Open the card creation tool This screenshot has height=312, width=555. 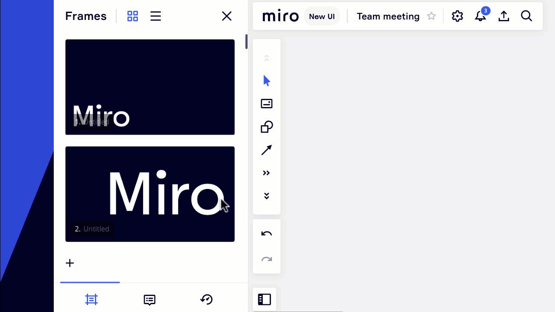266,104
